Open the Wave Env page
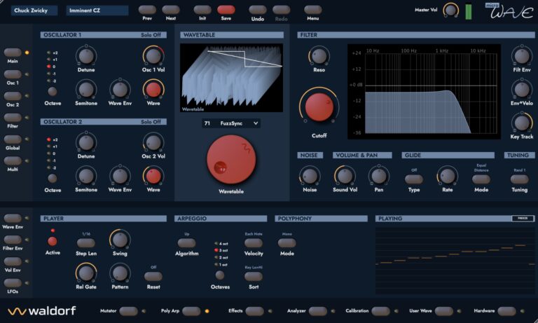This screenshot has width=538, height=323. point(13,219)
